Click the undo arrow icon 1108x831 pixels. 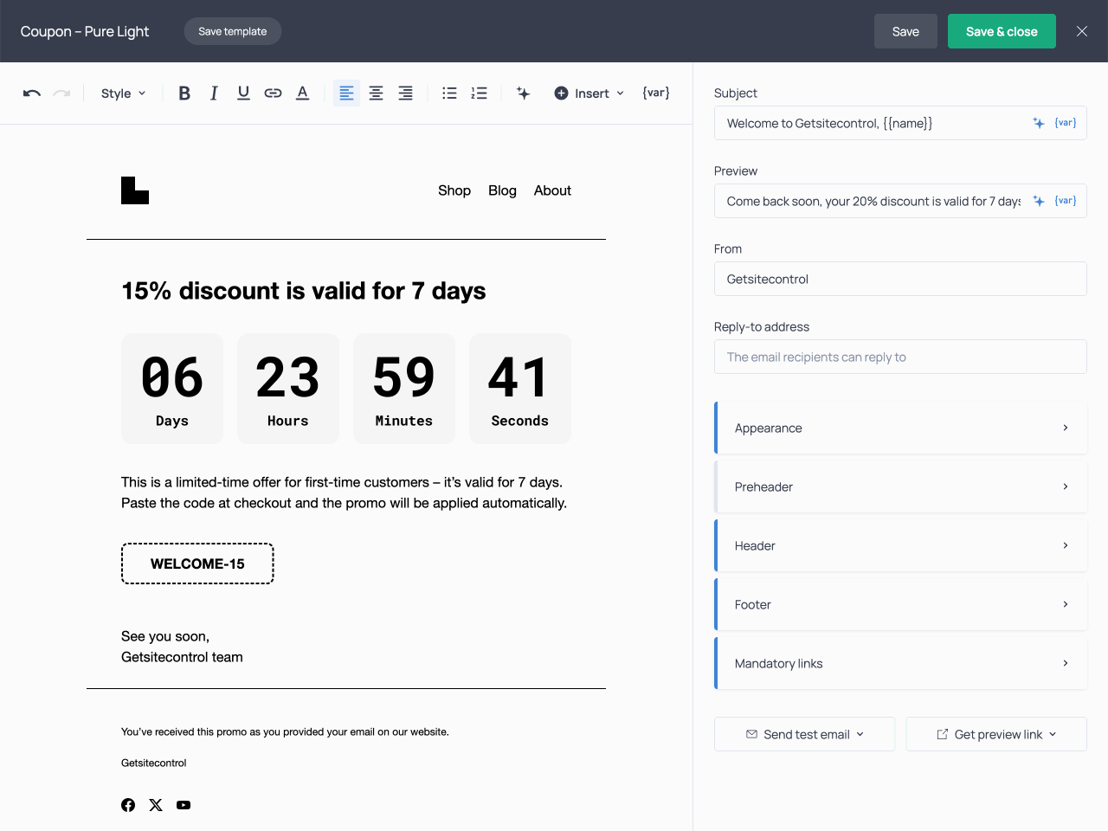pos(32,93)
